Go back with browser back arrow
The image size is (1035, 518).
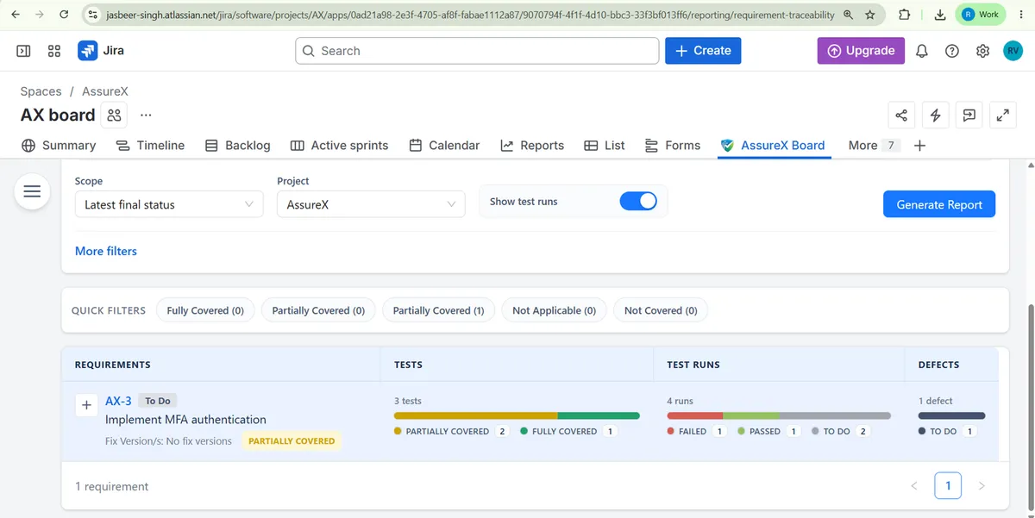point(16,15)
